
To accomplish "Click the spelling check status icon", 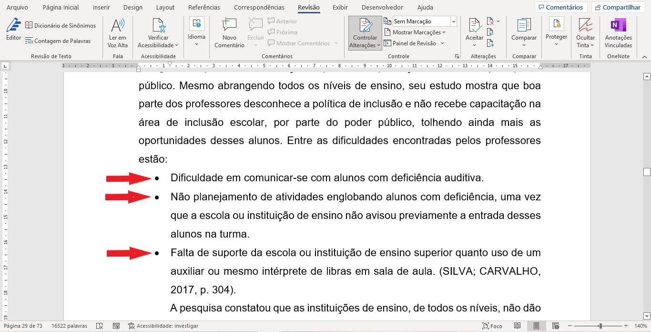I will pyautogui.click(x=100, y=326).
